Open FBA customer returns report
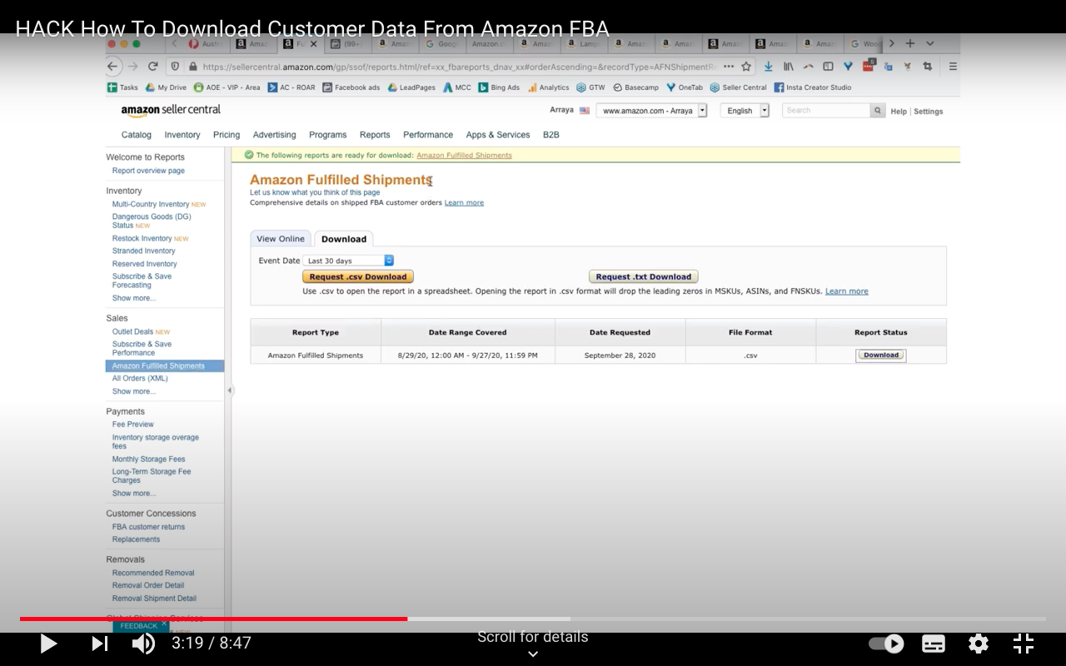The image size is (1066, 666). 148,527
